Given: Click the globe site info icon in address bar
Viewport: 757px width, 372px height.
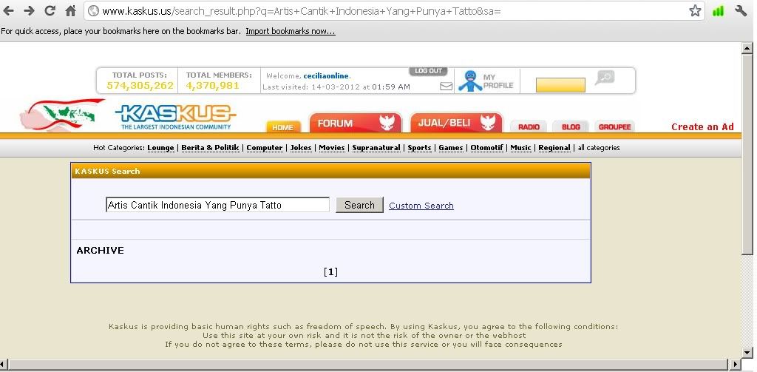Looking at the screenshot, I should coord(94,10).
